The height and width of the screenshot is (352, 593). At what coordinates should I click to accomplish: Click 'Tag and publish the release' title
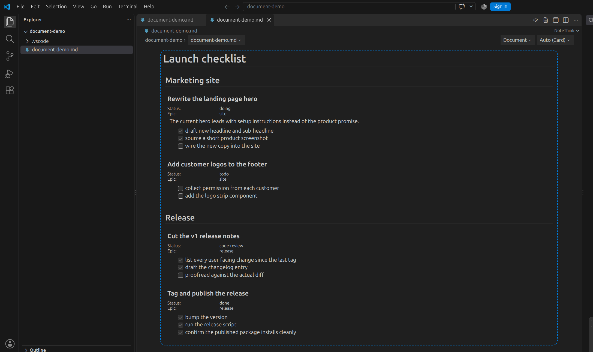208,293
